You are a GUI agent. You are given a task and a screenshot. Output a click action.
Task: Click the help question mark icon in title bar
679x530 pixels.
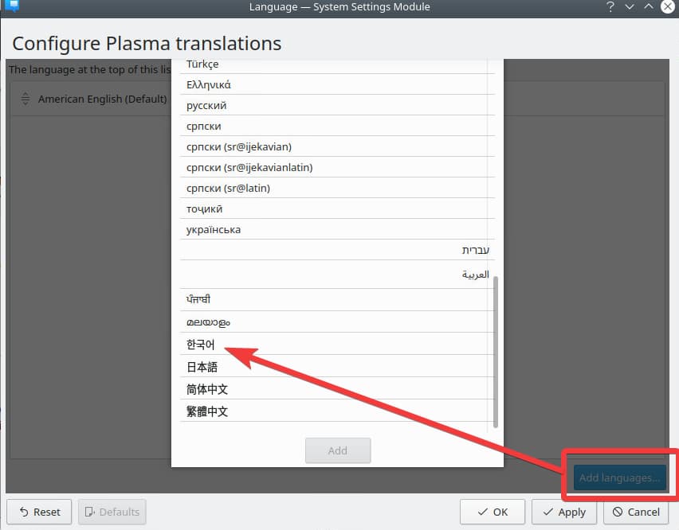[608, 7]
